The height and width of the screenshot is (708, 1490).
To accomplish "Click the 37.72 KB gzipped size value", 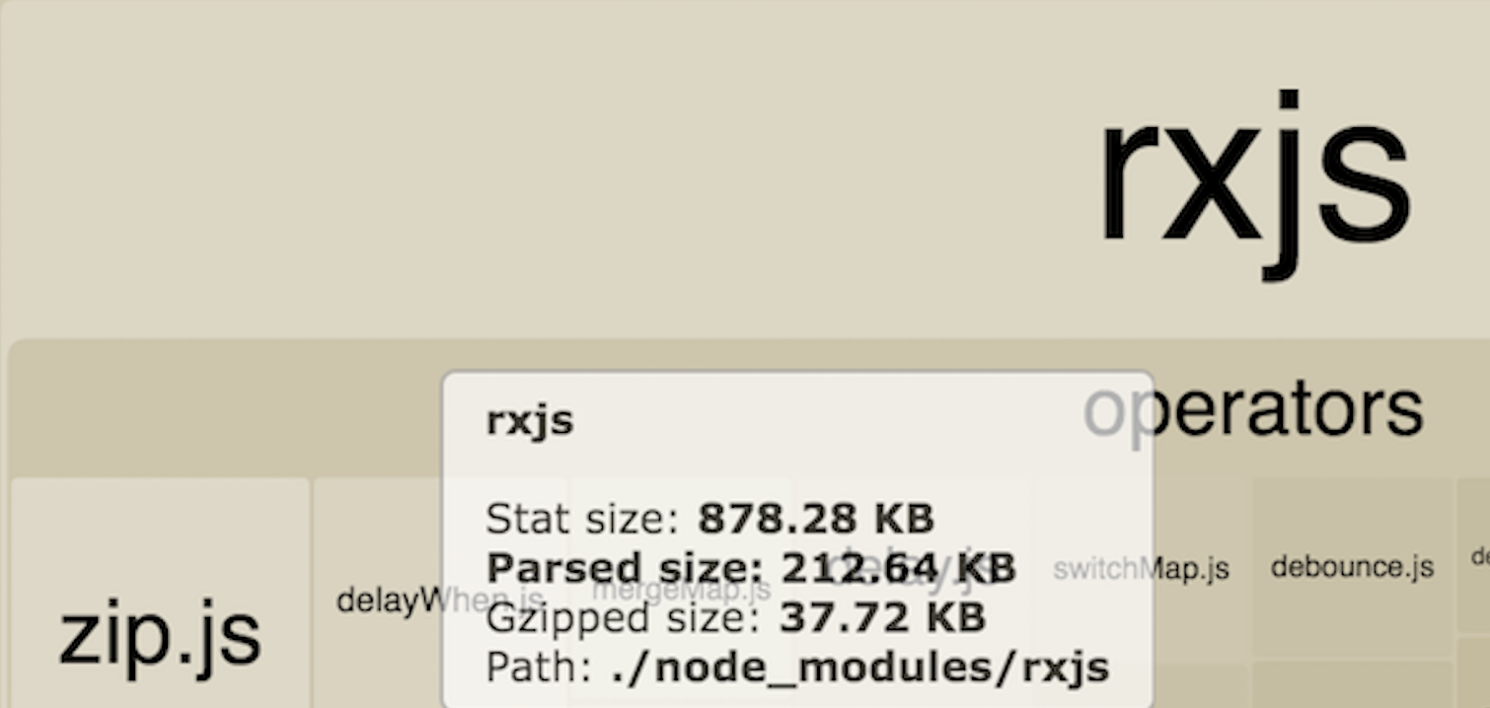I will pos(882,618).
